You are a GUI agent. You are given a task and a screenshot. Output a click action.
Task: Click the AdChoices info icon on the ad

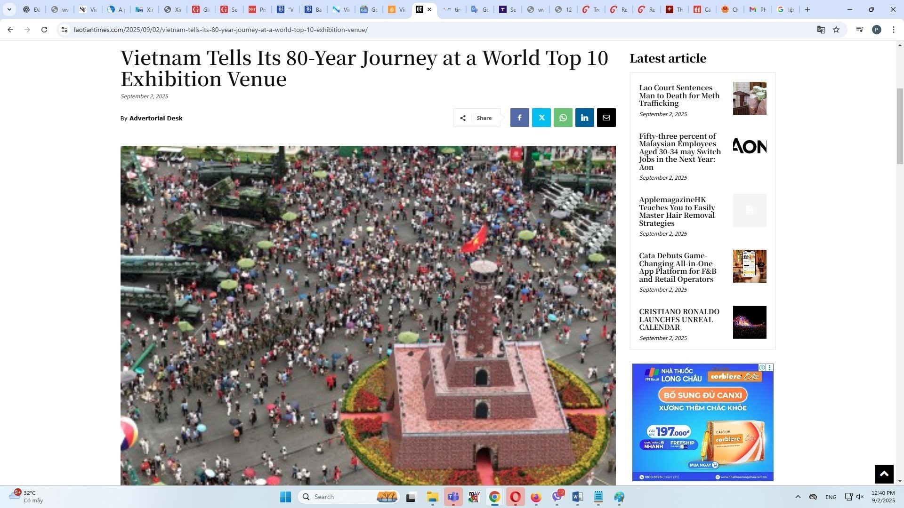pyautogui.click(x=762, y=367)
